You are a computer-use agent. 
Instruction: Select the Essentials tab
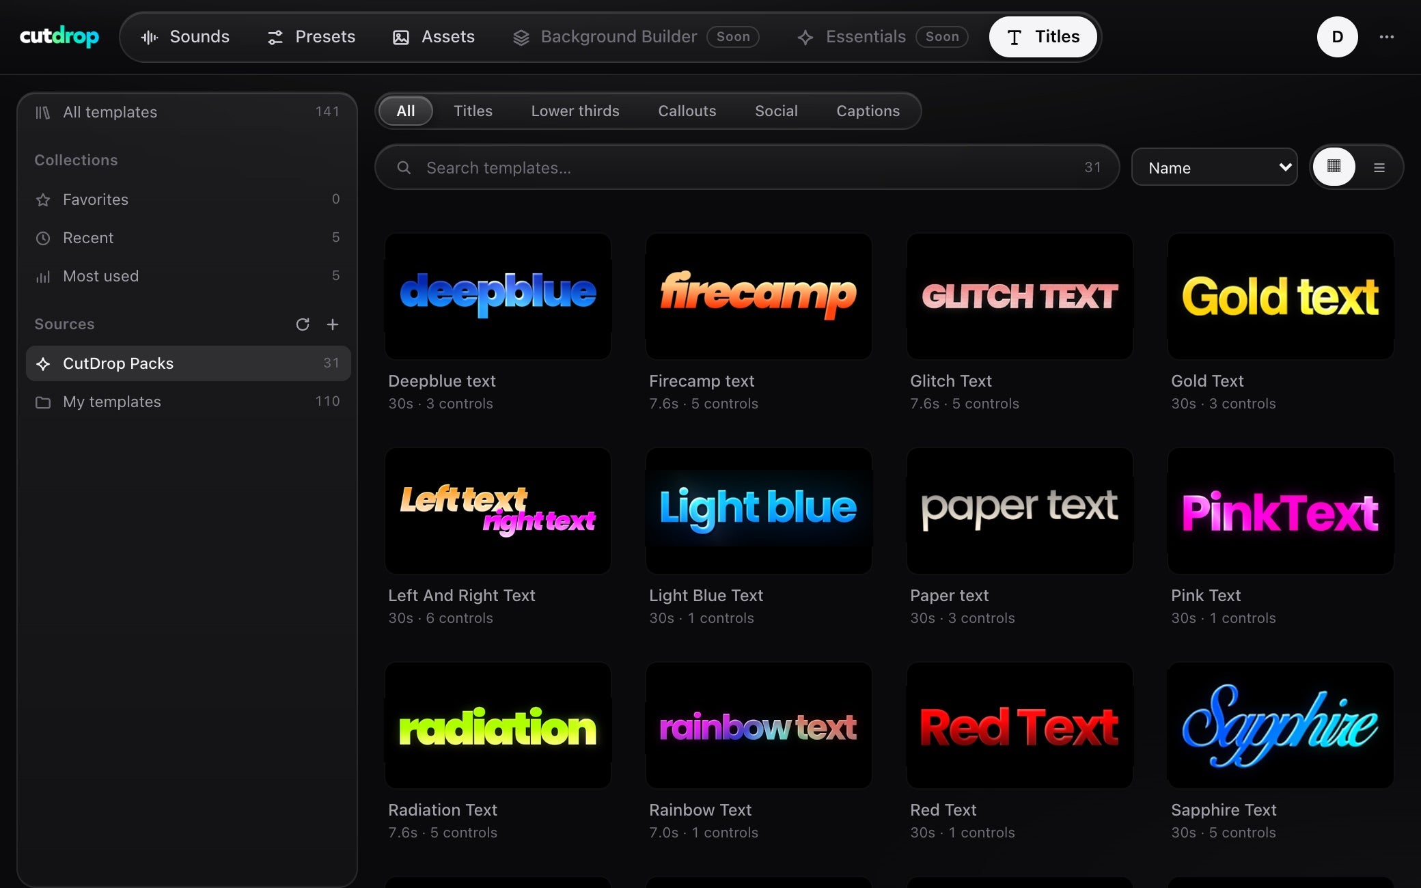click(x=882, y=37)
